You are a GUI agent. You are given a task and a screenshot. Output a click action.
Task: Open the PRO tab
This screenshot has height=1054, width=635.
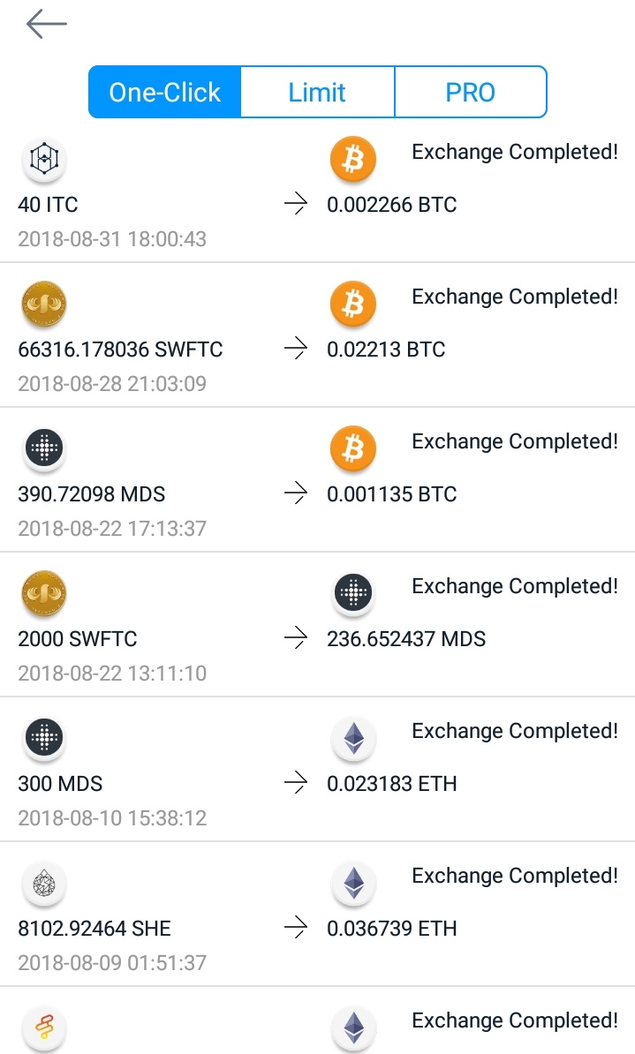point(470,92)
